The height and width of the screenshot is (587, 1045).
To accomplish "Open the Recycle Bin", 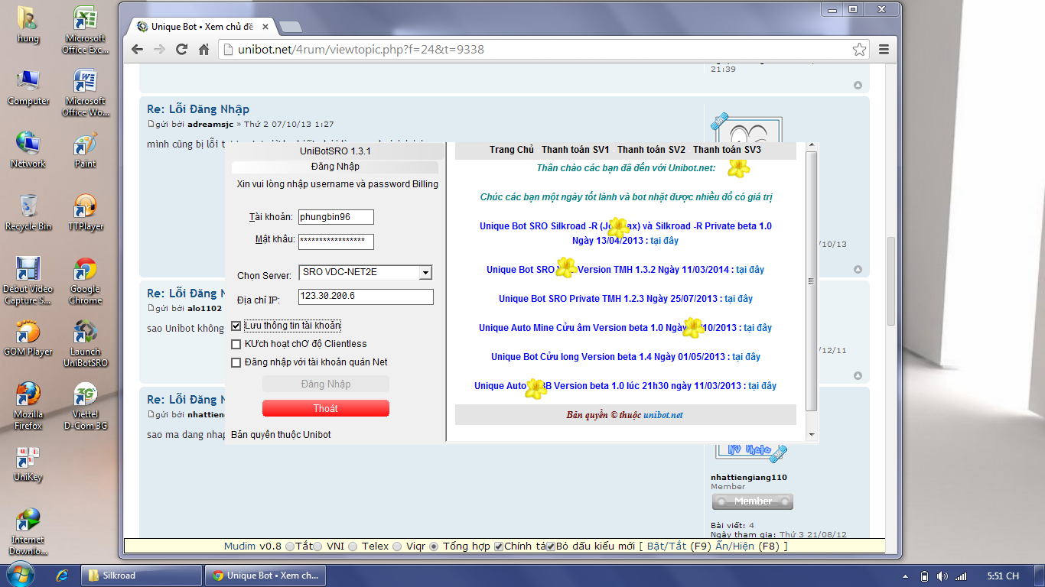I will click(28, 212).
